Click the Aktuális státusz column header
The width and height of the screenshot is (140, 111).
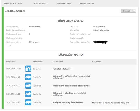41,3
